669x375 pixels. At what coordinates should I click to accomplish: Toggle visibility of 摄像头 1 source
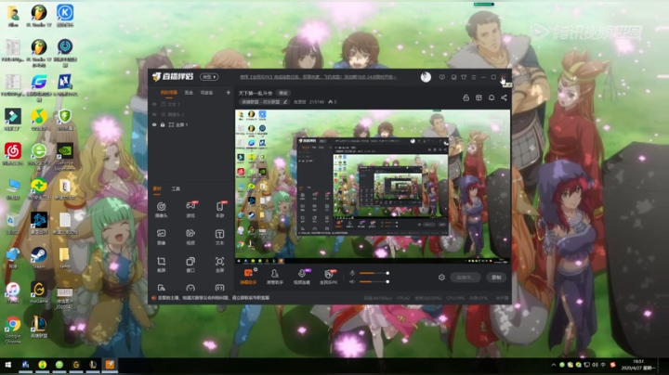point(154,114)
